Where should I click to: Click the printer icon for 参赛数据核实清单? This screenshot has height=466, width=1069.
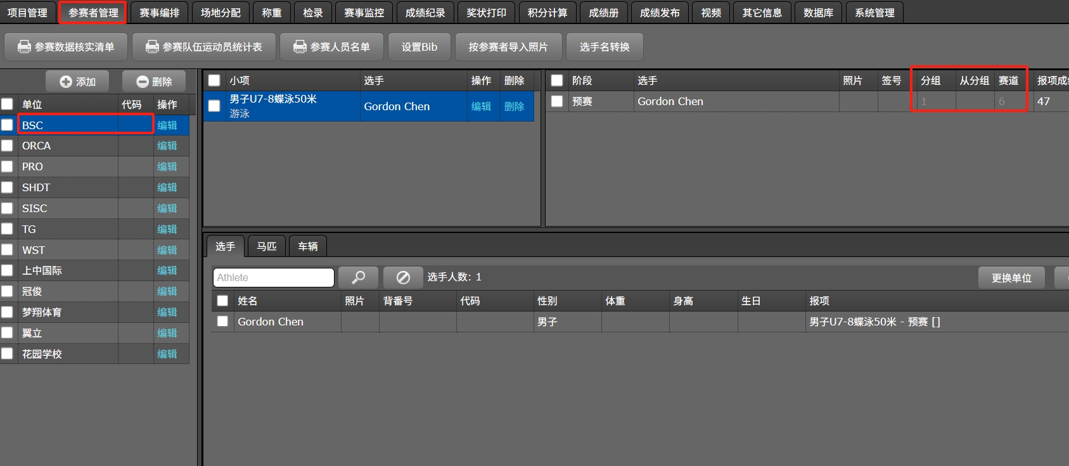click(x=24, y=47)
